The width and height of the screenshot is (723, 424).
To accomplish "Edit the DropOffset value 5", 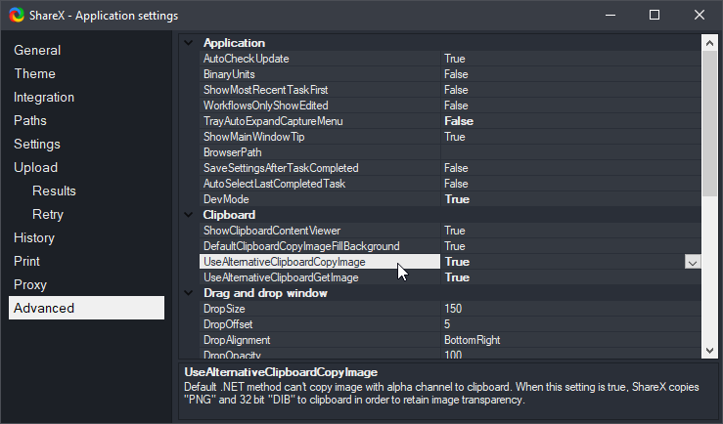I will pyautogui.click(x=447, y=324).
